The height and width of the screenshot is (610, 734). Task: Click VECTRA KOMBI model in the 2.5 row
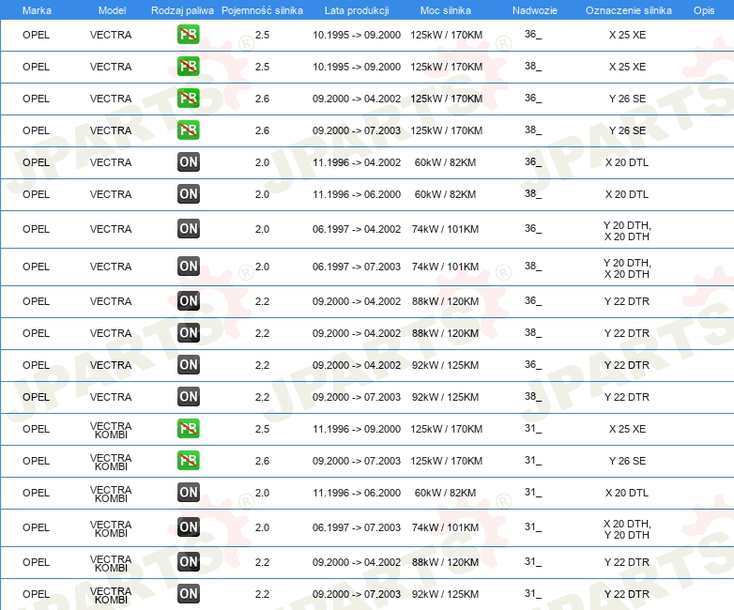[111, 430]
